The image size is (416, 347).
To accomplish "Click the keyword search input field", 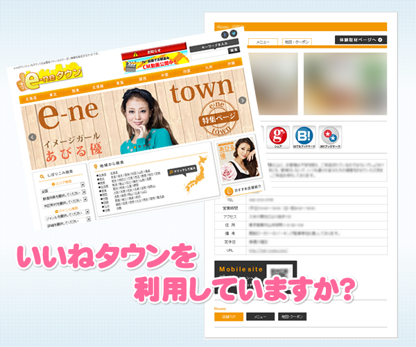I will pyautogui.click(x=209, y=55).
